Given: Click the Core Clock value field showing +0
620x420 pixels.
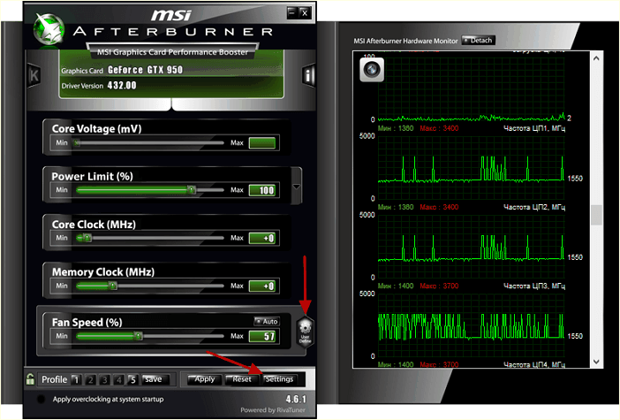Looking at the screenshot, I should (262, 239).
